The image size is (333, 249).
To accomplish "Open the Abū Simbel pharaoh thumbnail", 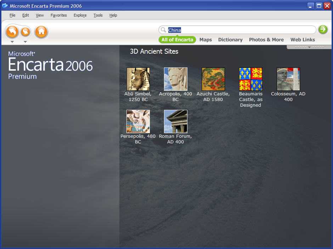I will point(138,79).
